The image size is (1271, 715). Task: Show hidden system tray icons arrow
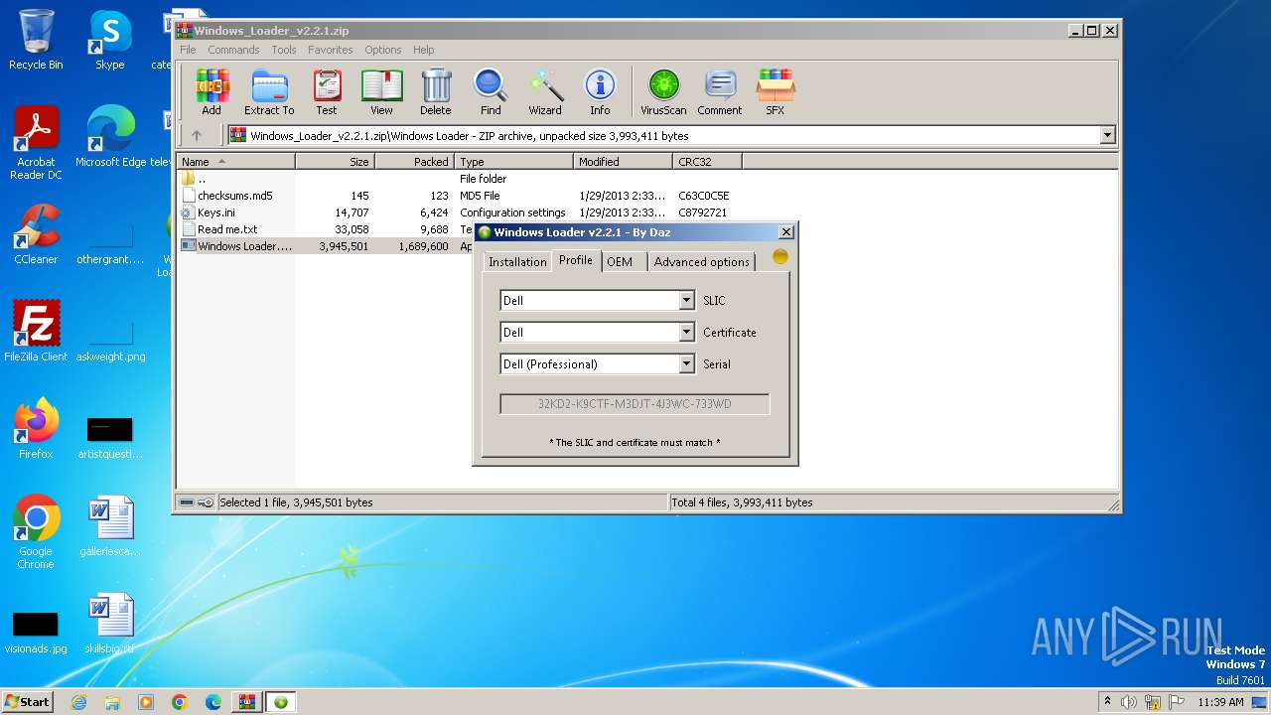[x=1107, y=702]
